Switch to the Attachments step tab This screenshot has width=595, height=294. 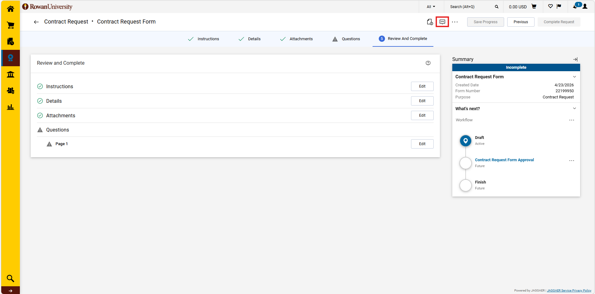(x=296, y=39)
